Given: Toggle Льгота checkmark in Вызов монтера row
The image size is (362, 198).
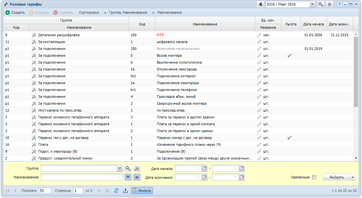Looking at the screenshot, I should (x=290, y=55).
